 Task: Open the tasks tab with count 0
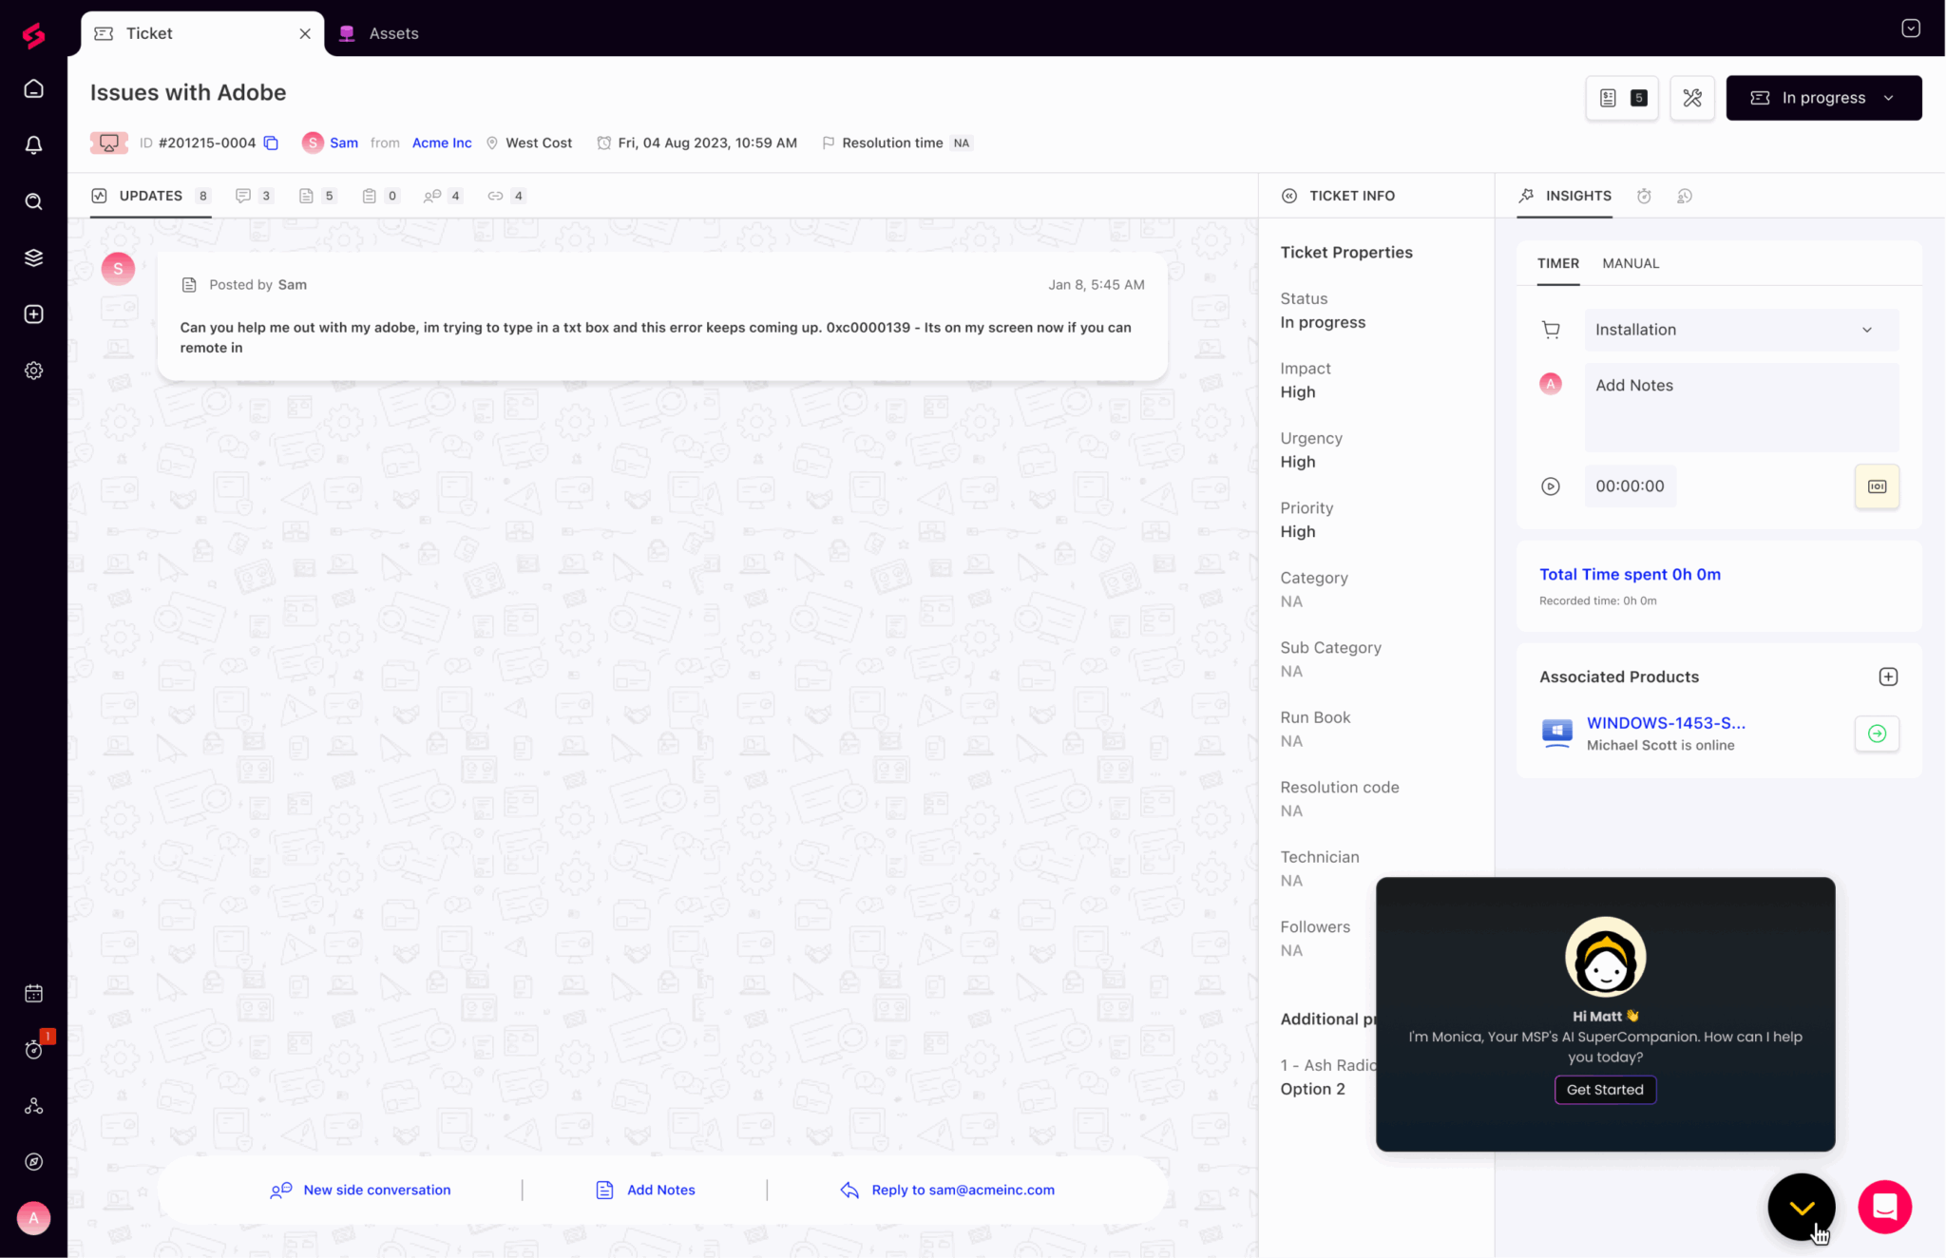(x=380, y=196)
